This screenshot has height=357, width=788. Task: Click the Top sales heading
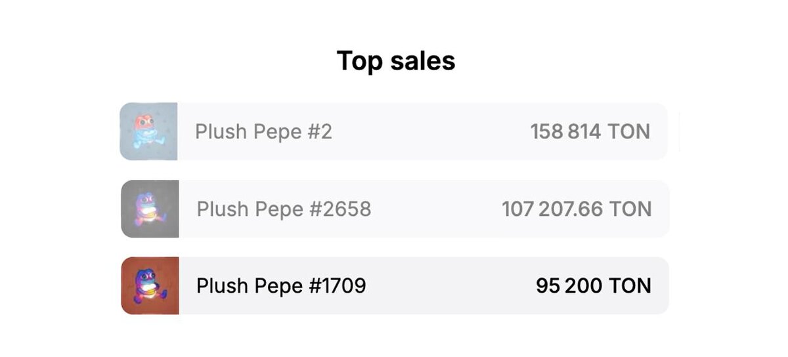tap(395, 61)
